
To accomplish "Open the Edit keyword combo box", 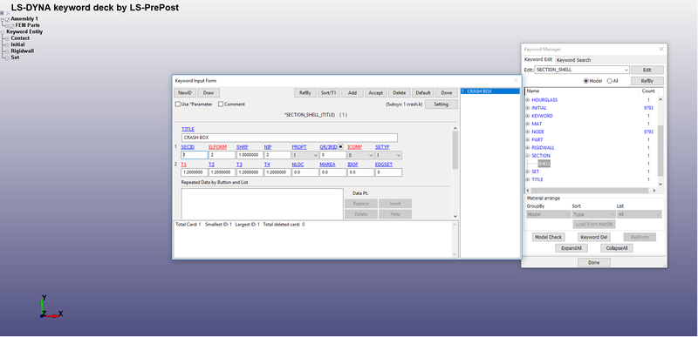I will (582, 70).
